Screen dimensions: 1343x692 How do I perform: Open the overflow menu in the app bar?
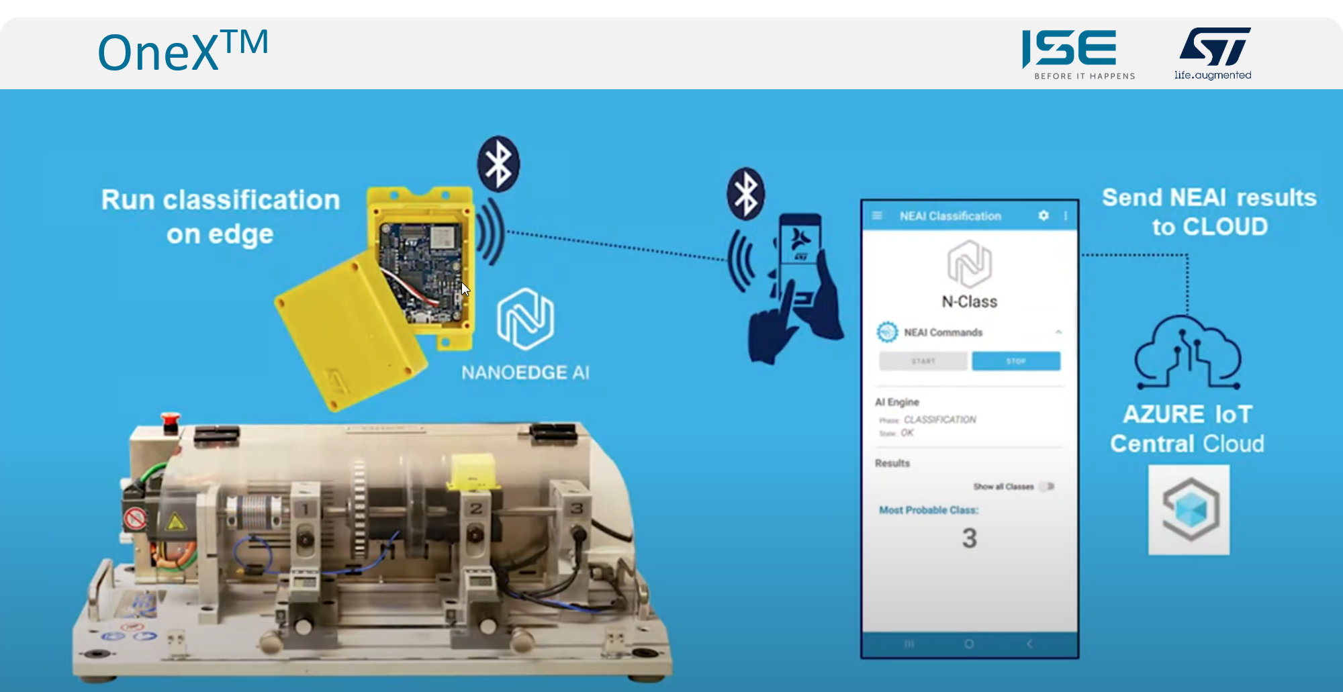pyautogui.click(x=1066, y=215)
